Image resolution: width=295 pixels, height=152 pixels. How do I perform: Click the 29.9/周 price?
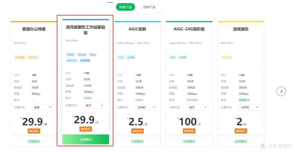(34, 121)
